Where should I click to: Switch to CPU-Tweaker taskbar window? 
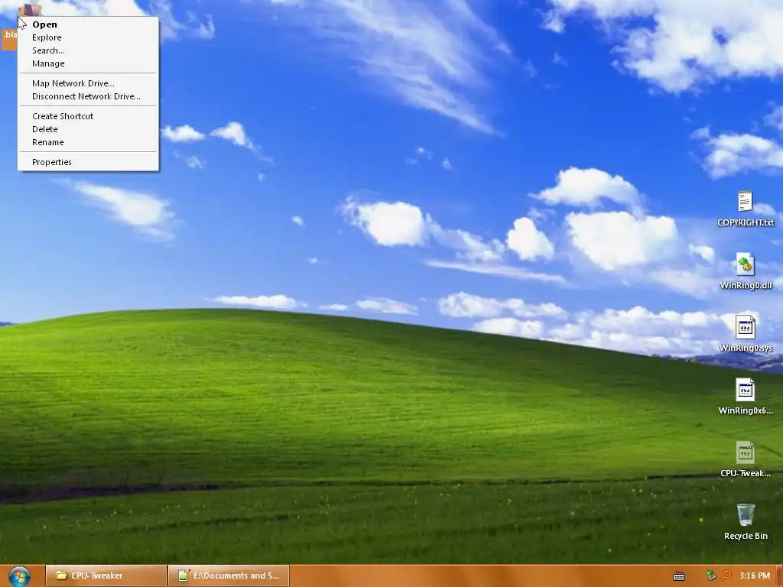pos(106,576)
